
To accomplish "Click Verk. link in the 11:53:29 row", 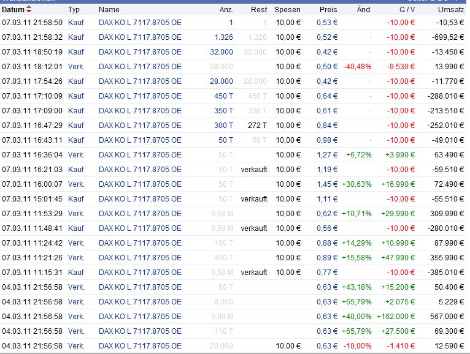I will click(x=76, y=214).
